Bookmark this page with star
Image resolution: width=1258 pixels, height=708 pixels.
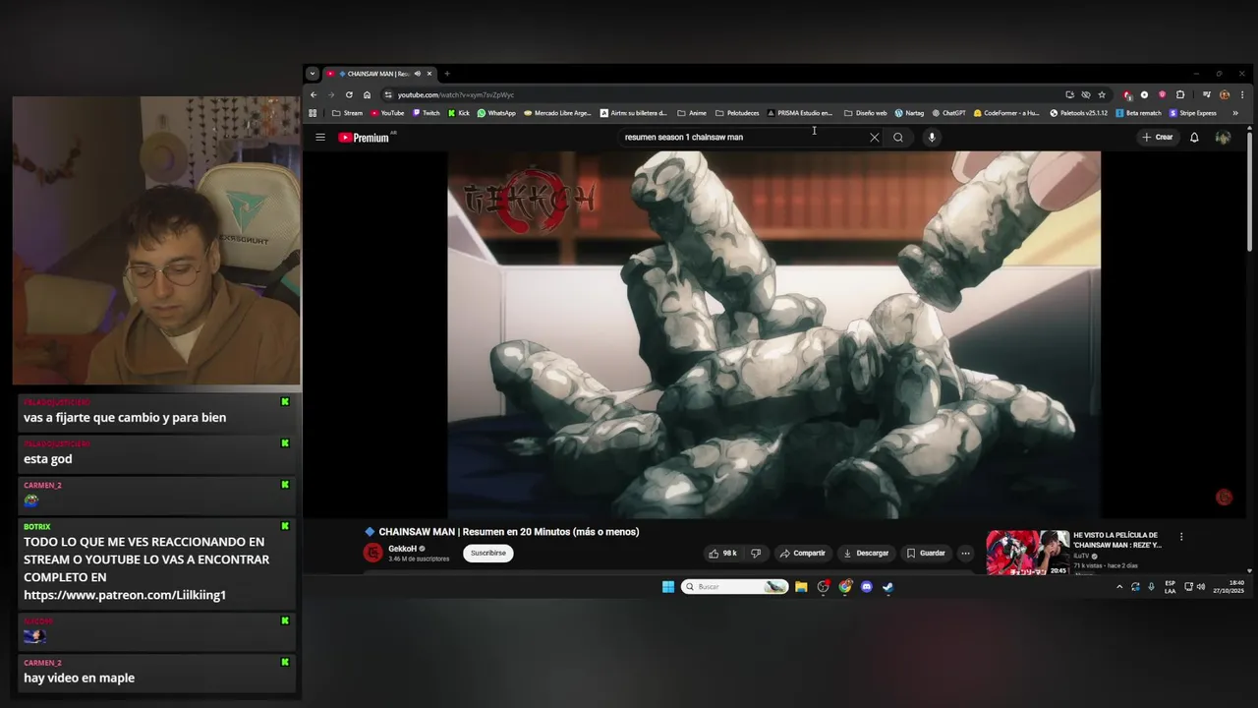[1102, 95]
